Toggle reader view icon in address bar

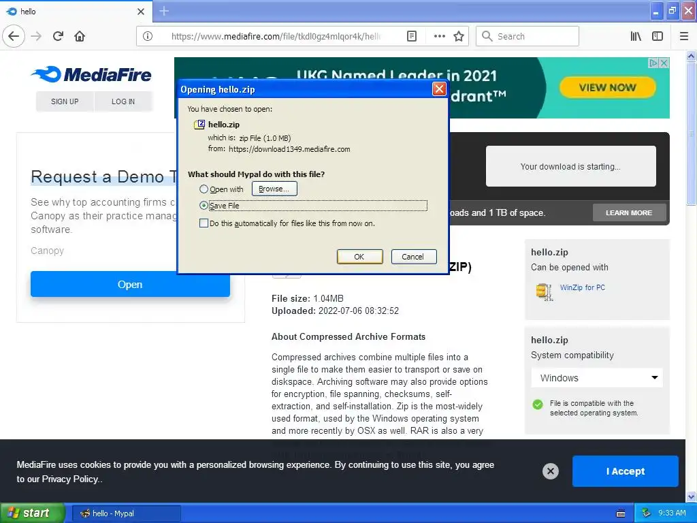tap(412, 36)
